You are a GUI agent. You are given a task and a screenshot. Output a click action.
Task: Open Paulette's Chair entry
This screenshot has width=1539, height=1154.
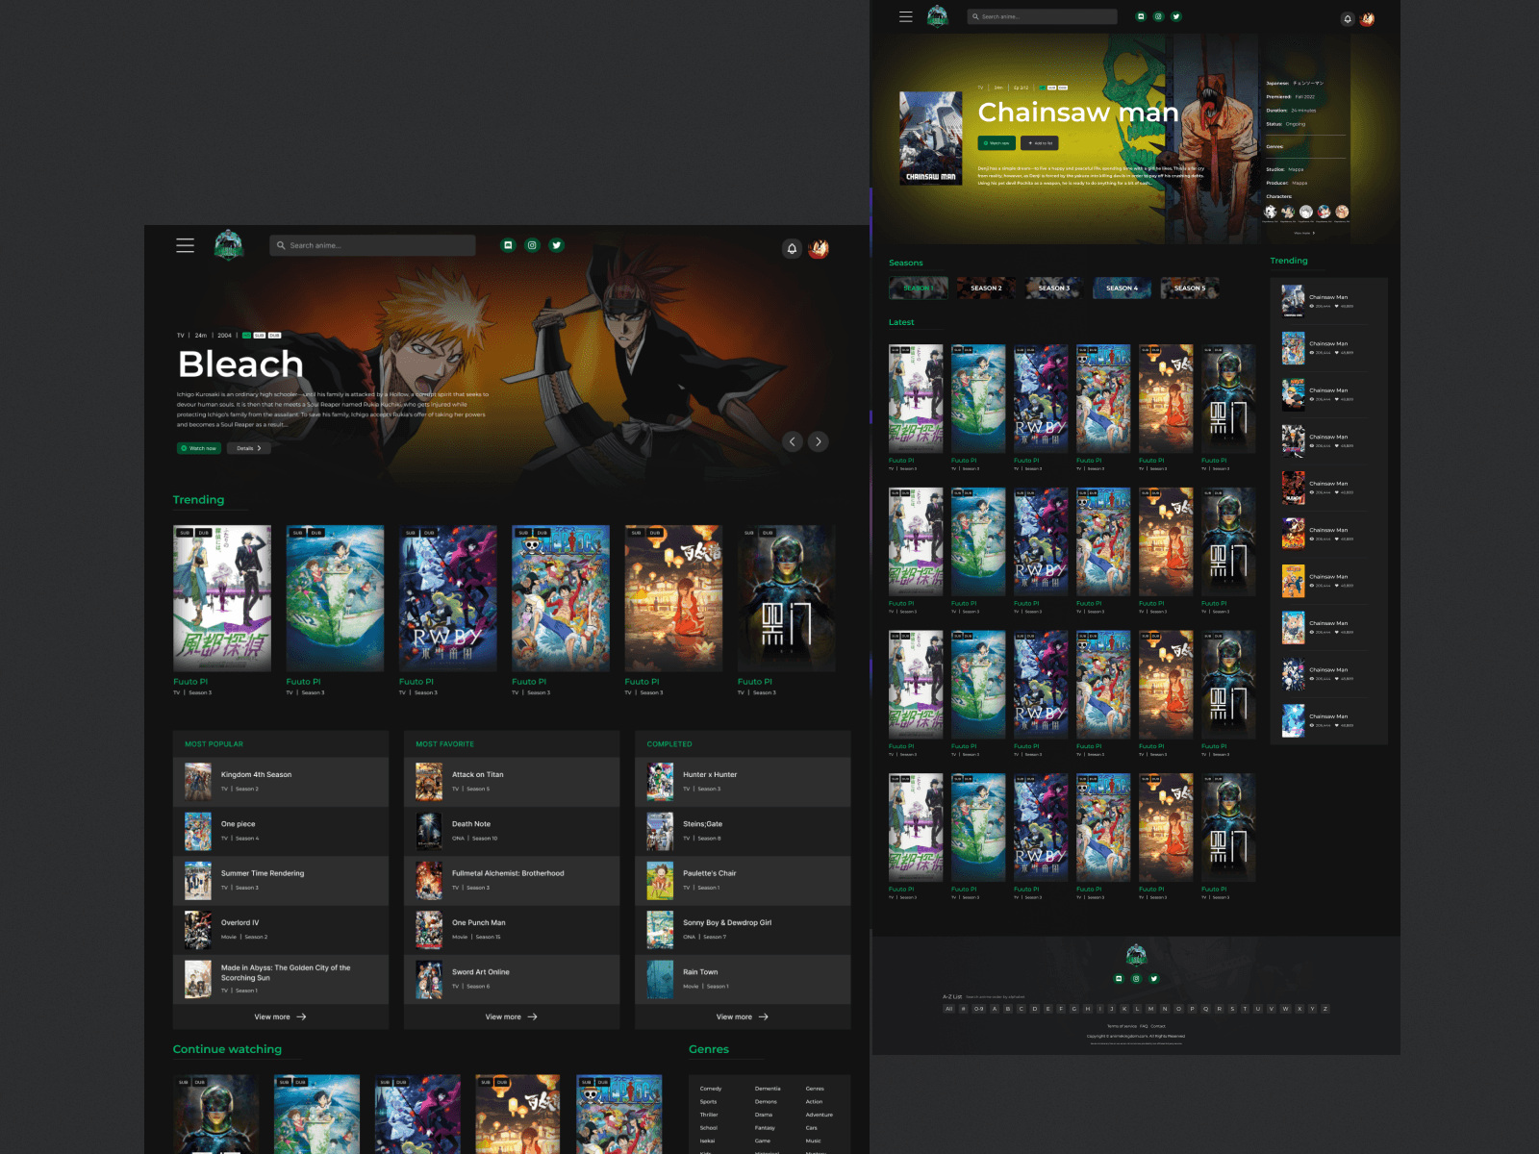743,880
